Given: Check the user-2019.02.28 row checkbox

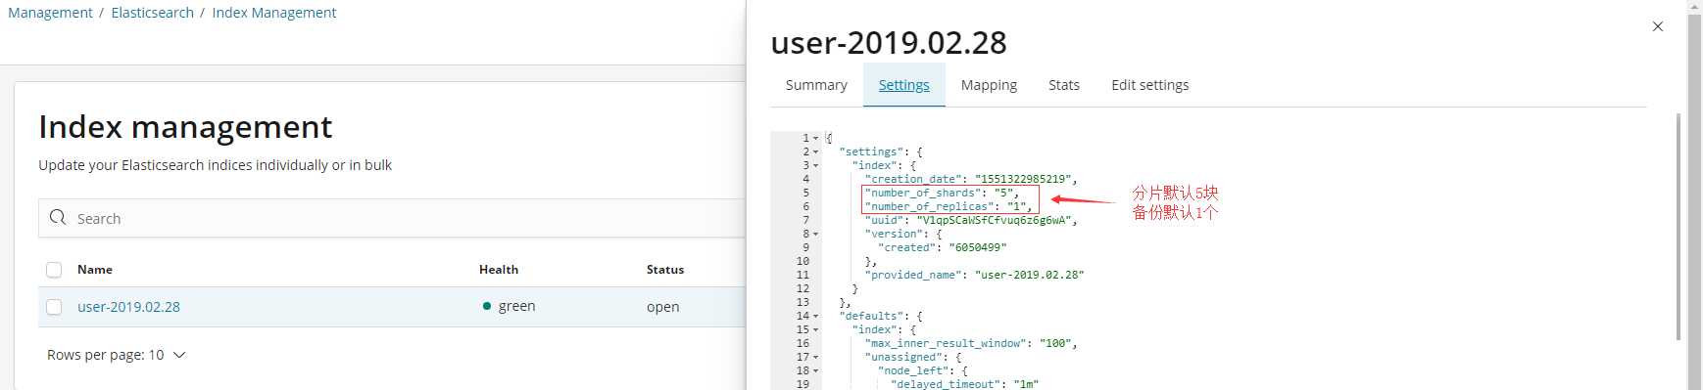Looking at the screenshot, I should 54,307.
